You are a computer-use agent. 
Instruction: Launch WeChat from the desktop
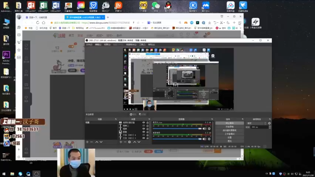[x=156, y=6]
